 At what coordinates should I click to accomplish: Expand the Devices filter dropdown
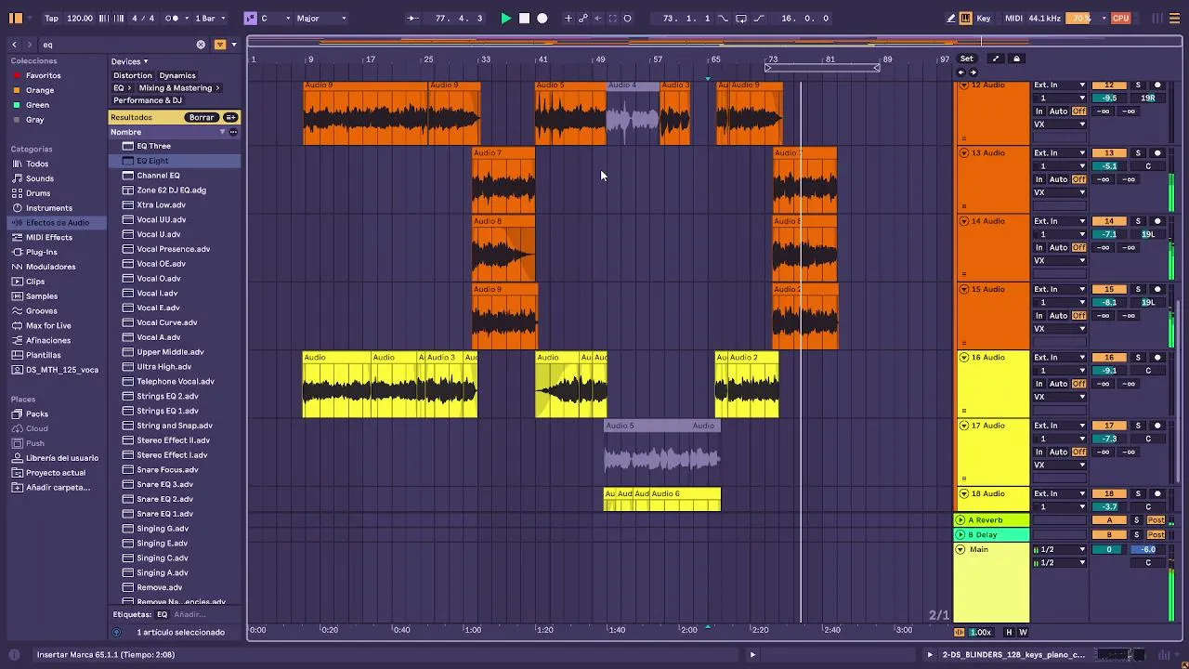pos(129,61)
